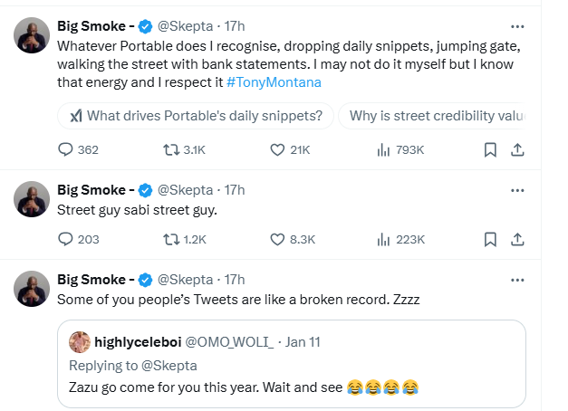Ask Grok 'What drives Portable's daily snippets?'

(196, 116)
